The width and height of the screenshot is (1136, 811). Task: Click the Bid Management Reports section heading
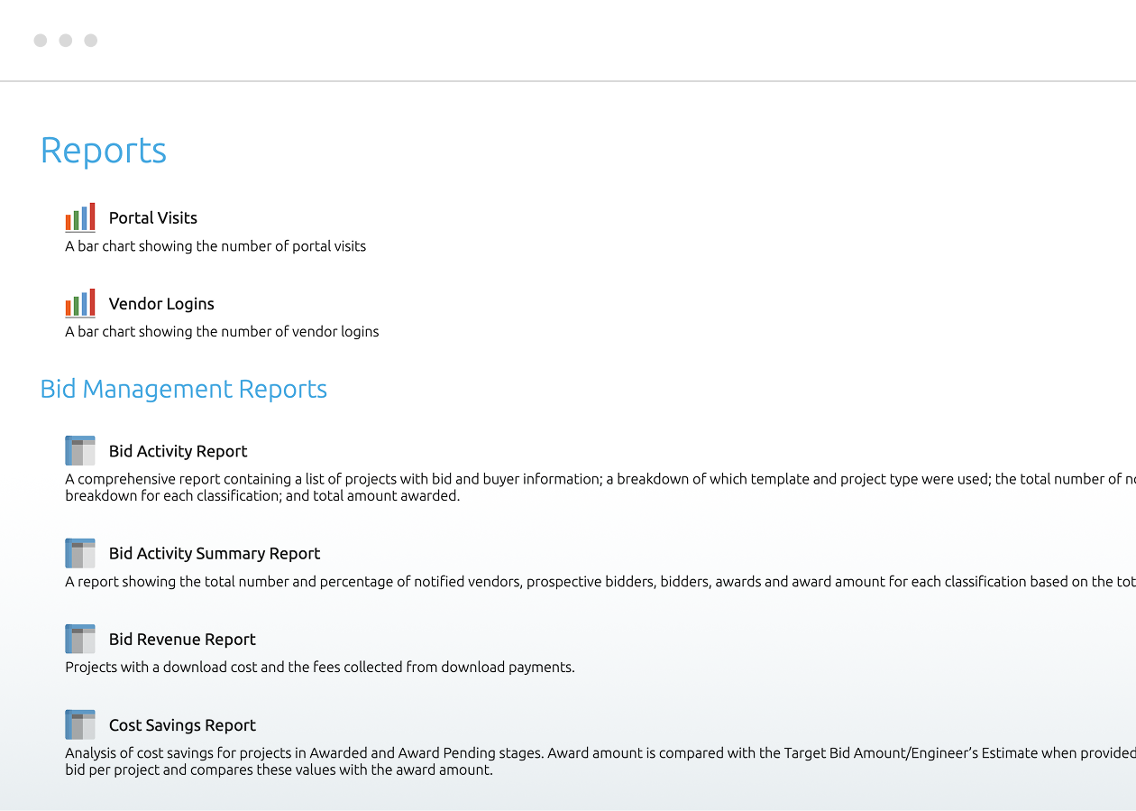pos(183,389)
